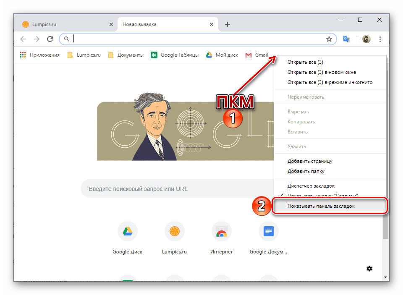This screenshot has height=295, width=403.
Task: Open Chrome's three-dot menu
Action: pyautogui.click(x=380, y=39)
